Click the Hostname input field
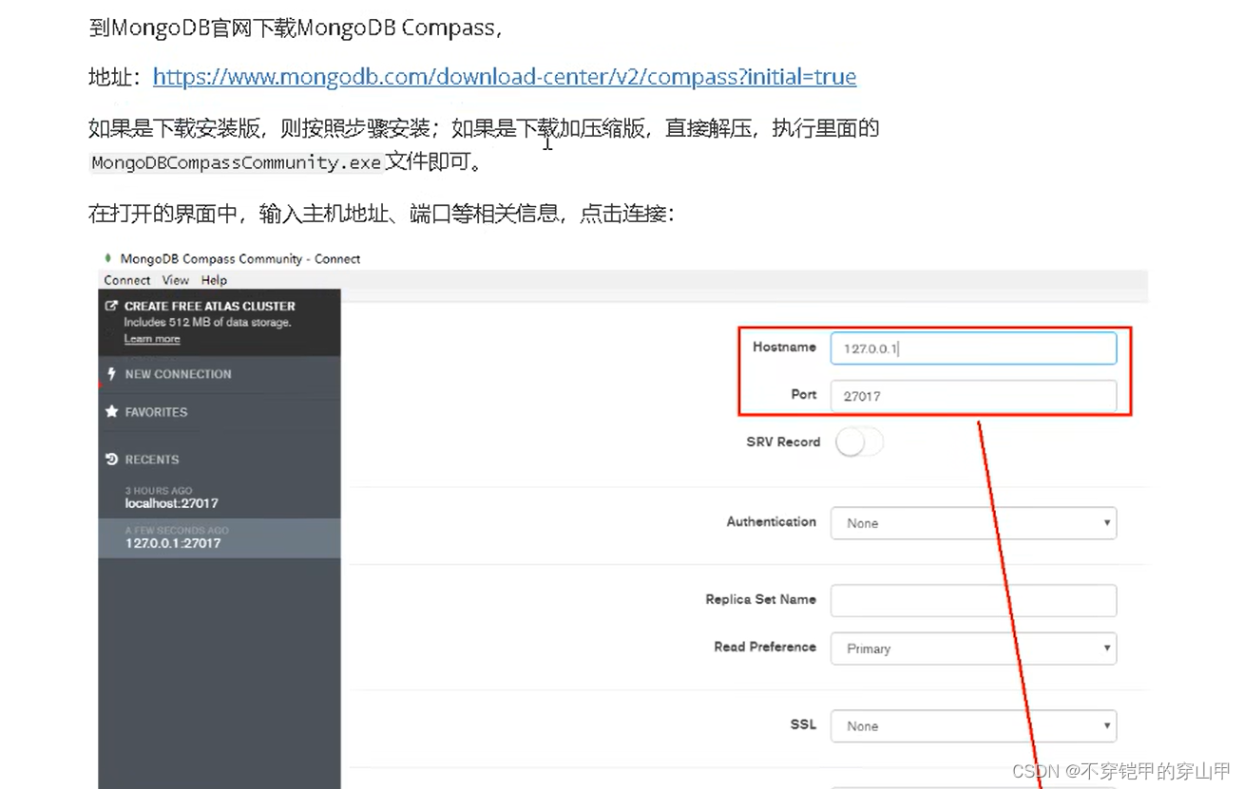 (973, 348)
